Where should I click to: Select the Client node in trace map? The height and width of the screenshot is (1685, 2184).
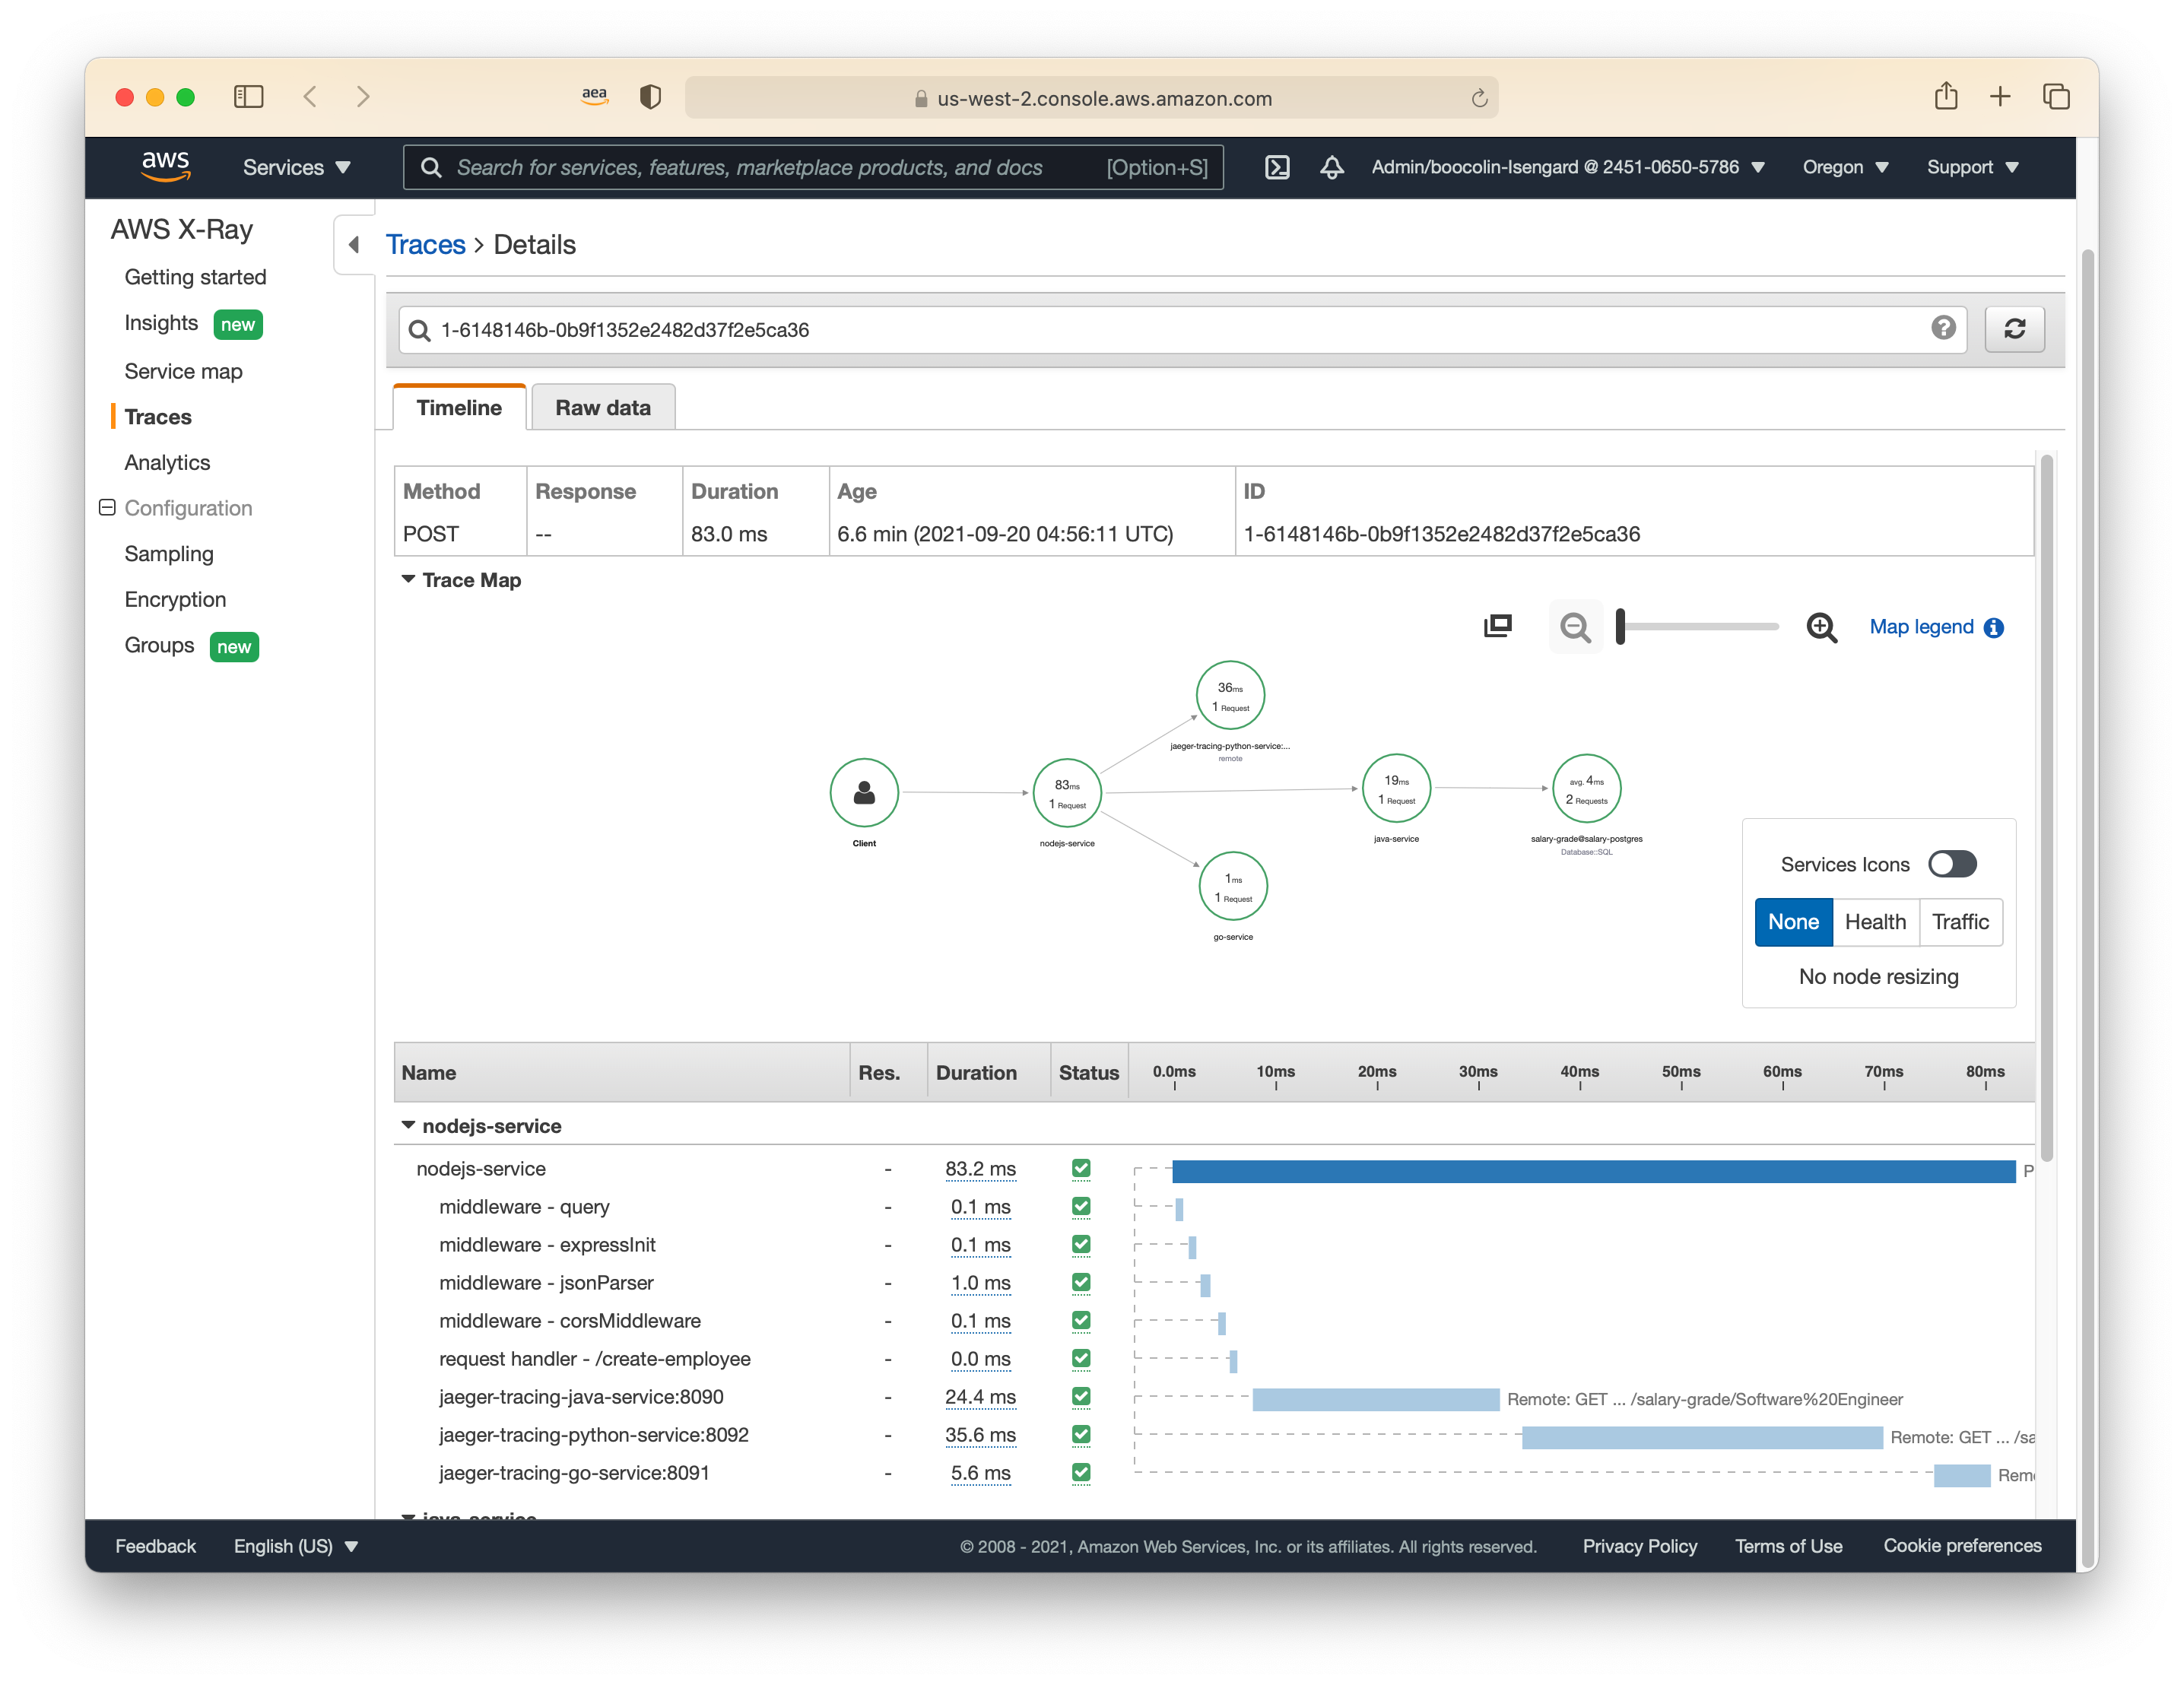coord(864,793)
